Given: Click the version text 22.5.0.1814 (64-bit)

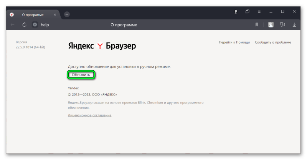Looking at the screenshot, I should click(30, 47).
